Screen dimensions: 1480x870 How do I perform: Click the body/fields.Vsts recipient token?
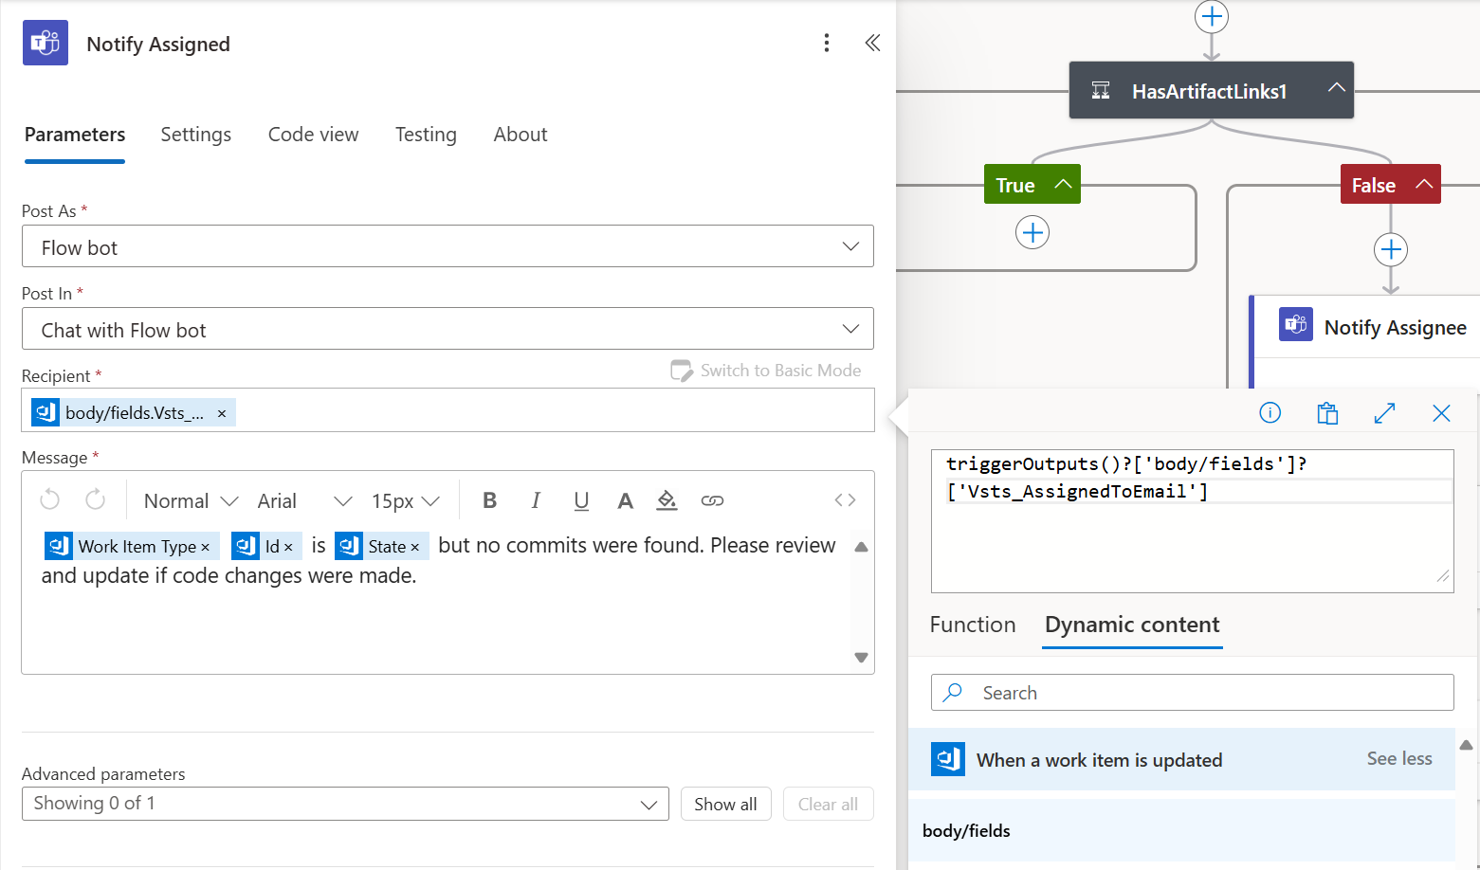pos(133,412)
